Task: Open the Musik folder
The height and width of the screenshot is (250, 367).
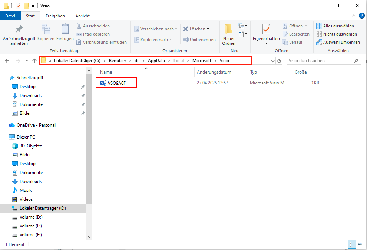Action: [26, 190]
